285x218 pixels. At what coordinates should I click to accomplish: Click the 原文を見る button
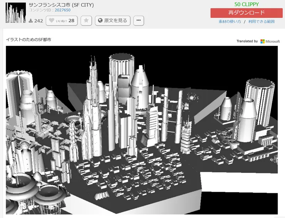pos(112,20)
